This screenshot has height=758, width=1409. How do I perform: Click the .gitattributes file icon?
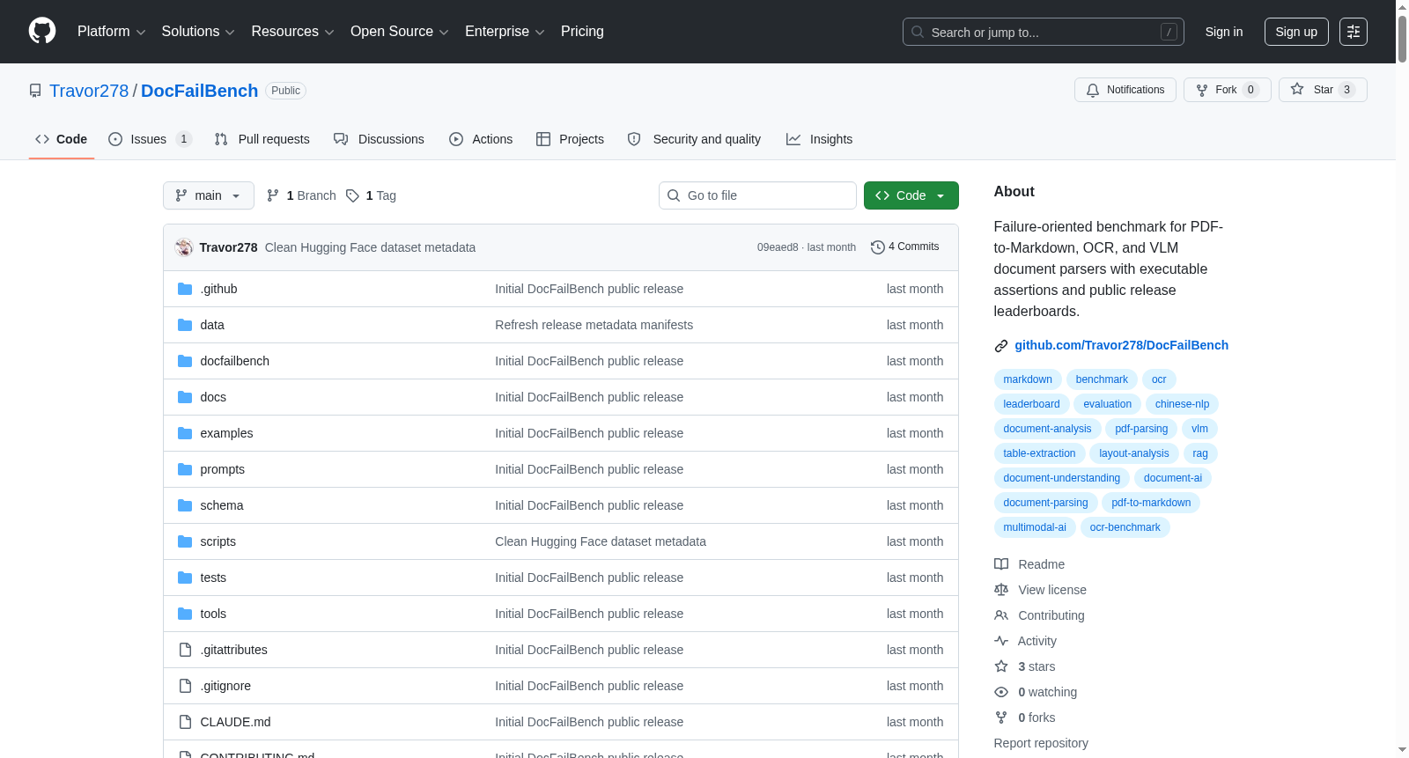tap(185, 650)
